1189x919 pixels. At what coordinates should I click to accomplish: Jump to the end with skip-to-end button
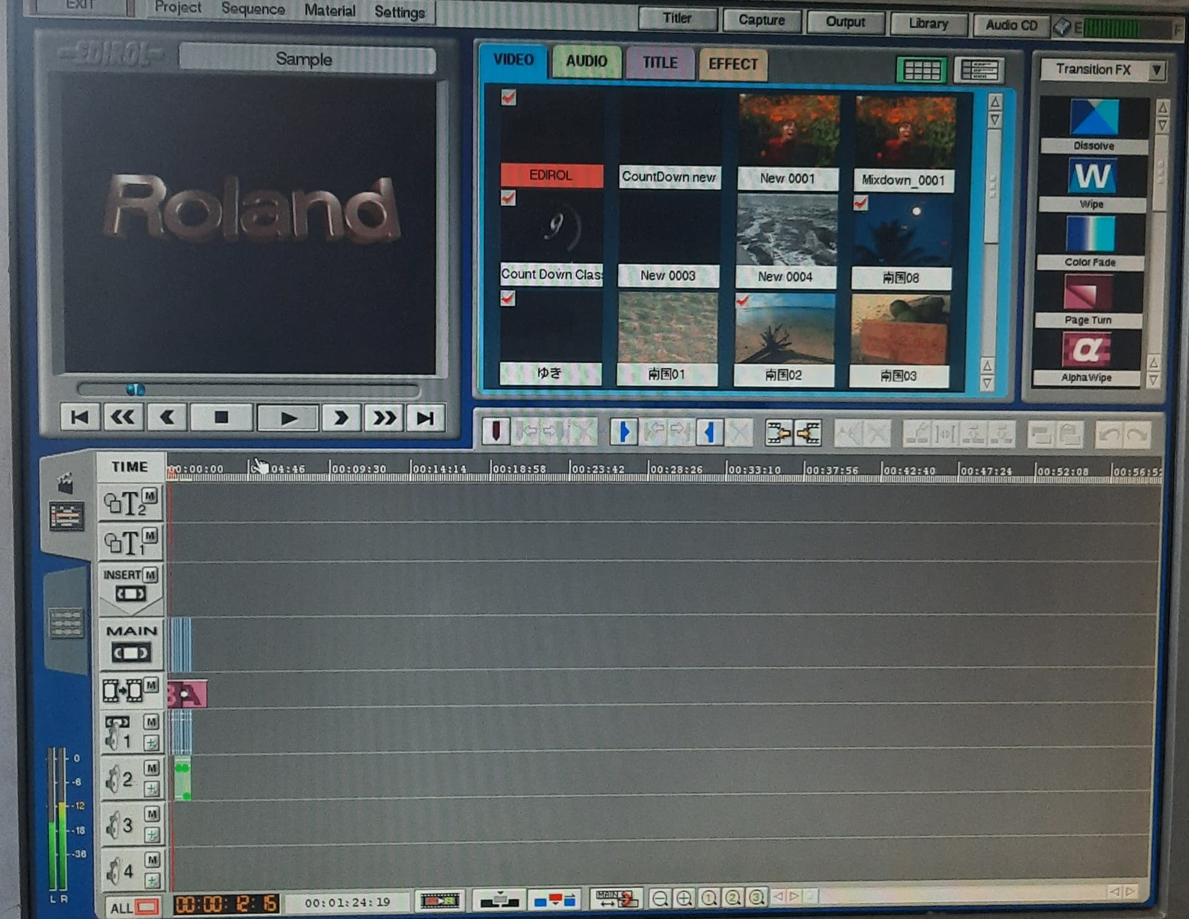(x=425, y=418)
